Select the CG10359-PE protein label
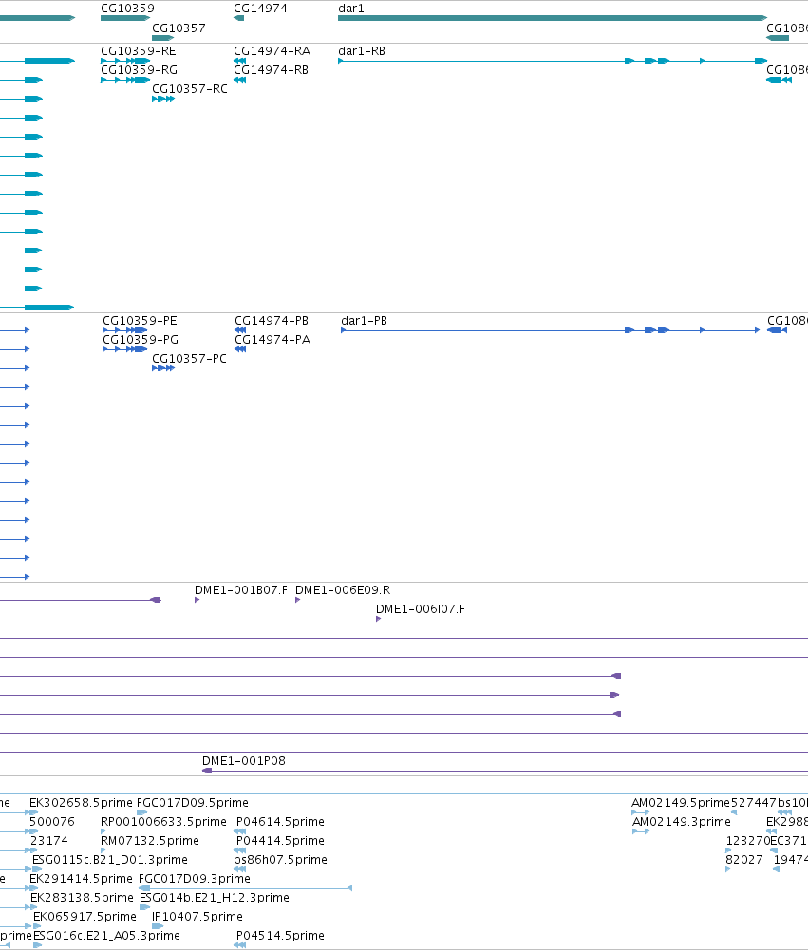Viewport: 808px width, 950px height. click(x=140, y=321)
